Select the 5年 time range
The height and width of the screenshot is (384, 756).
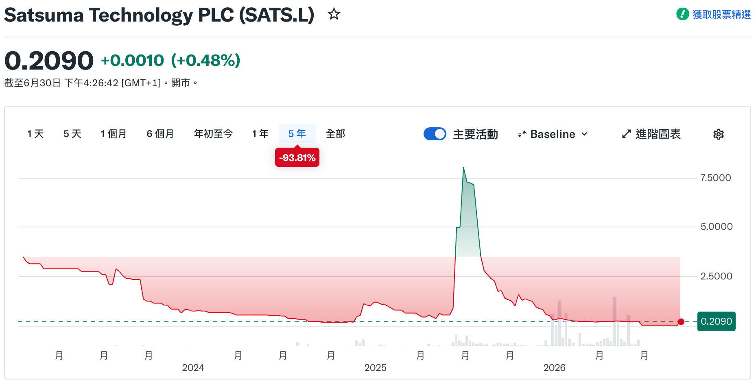tap(297, 134)
